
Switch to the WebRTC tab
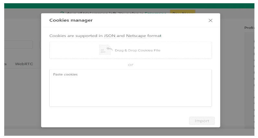tap(24, 64)
